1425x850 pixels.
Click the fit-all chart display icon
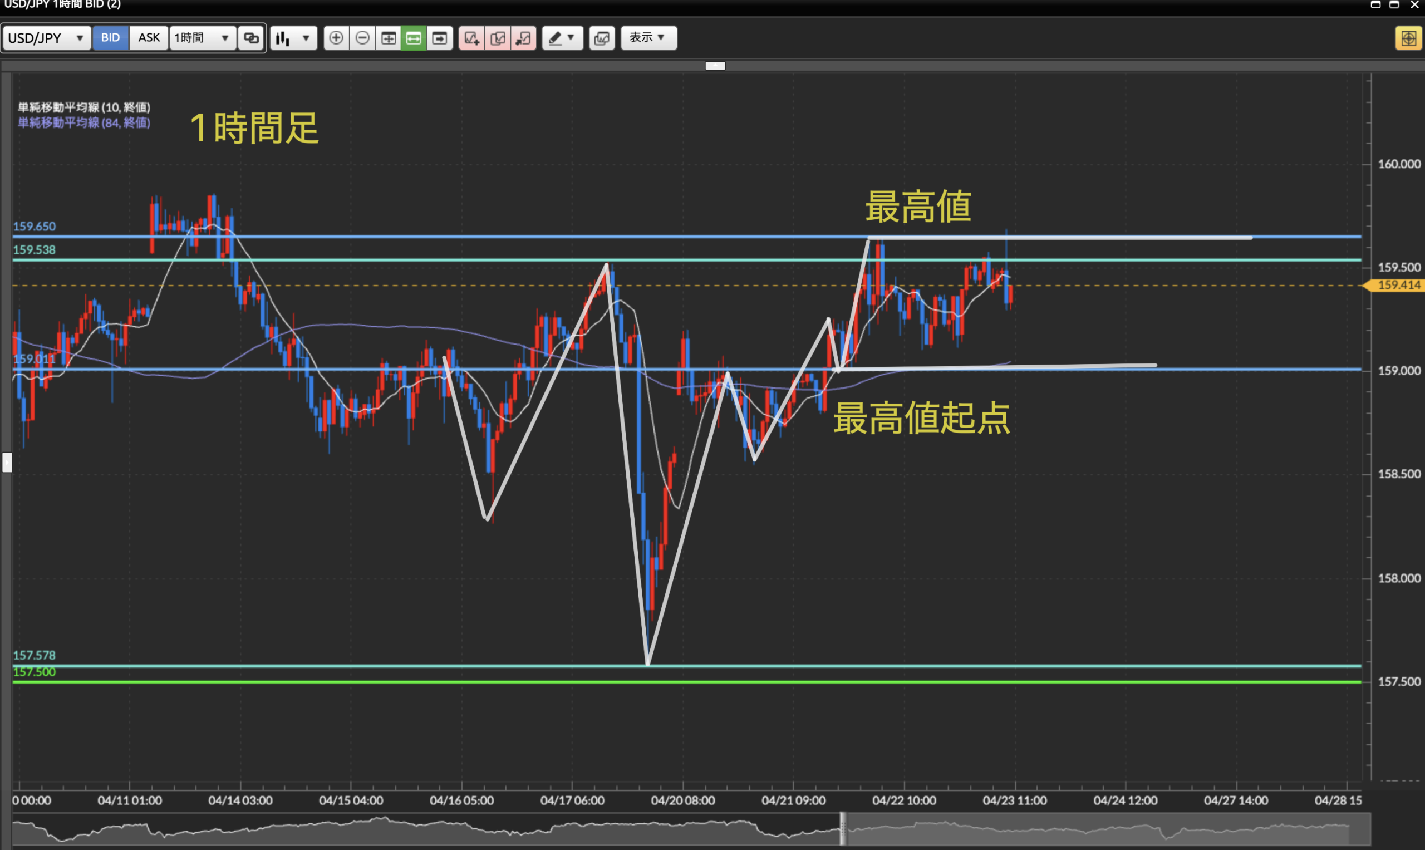389,38
